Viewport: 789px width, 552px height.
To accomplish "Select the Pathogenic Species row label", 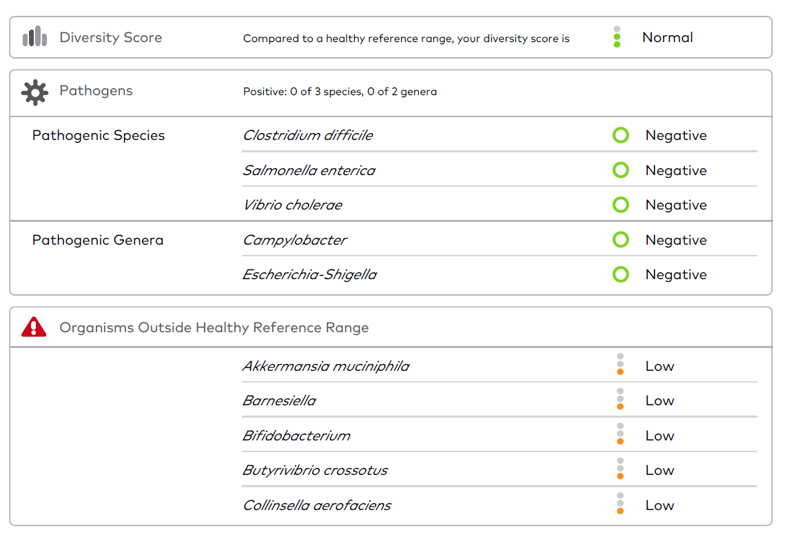I will pos(98,135).
